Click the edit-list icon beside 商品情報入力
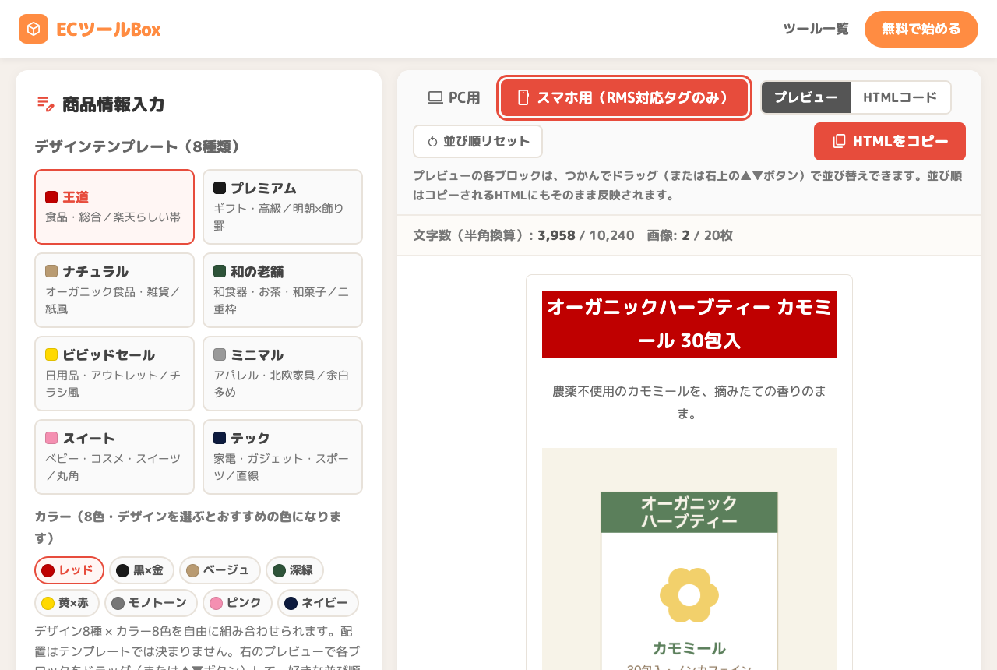Image resolution: width=997 pixels, height=670 pixels. pyautogui.click(x=45, y=104)
